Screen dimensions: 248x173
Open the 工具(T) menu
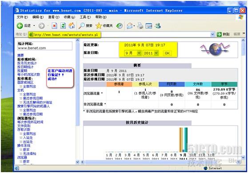pos(85,17)
